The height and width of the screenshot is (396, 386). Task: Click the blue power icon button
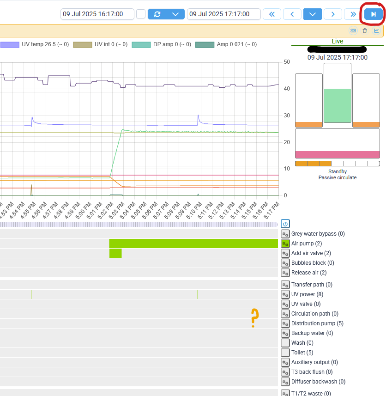(x=285, y=224)
